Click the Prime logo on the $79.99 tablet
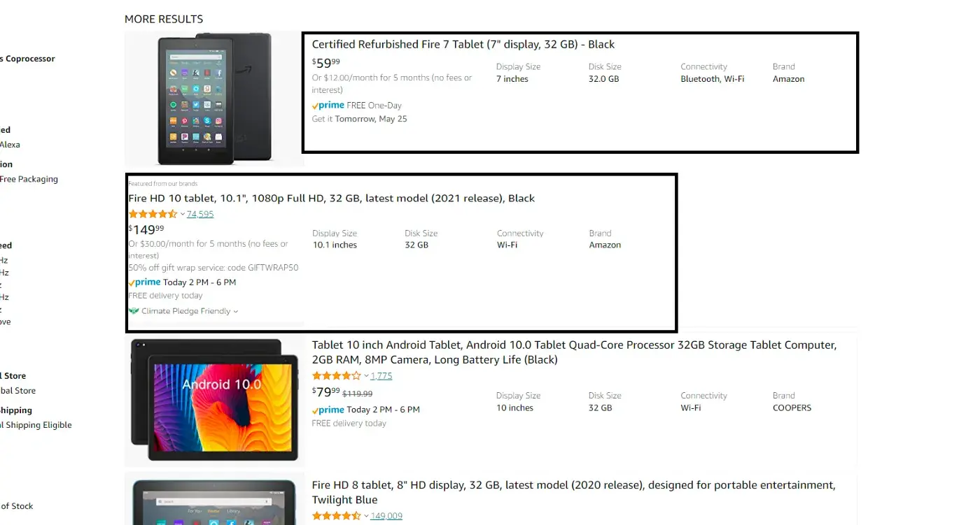The height and width of the screenshot is (525, 980). pos(328,410)
